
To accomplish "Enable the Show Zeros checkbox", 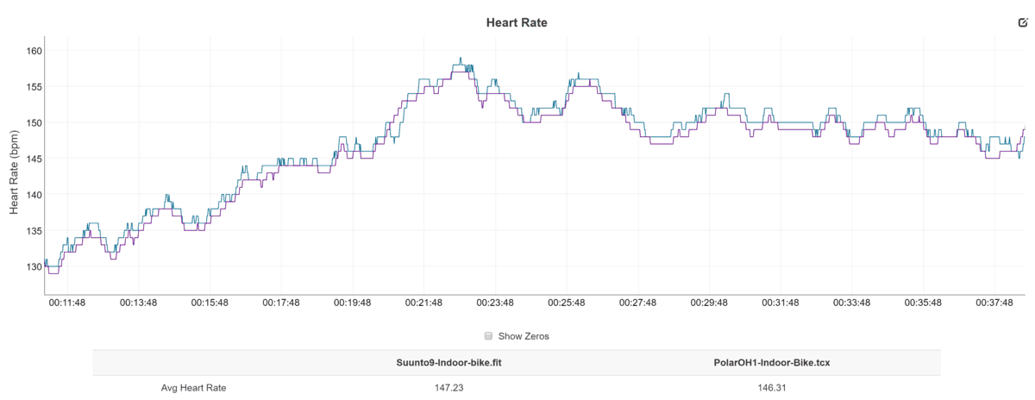I will coord(488,335).
